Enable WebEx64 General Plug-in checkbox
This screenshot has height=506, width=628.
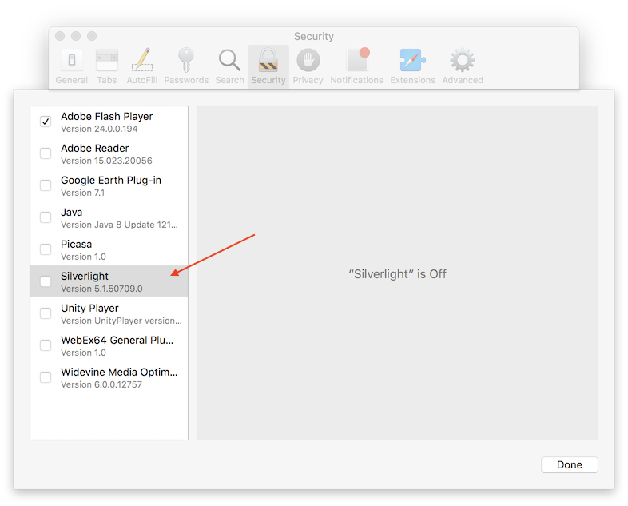click(46, 345)
